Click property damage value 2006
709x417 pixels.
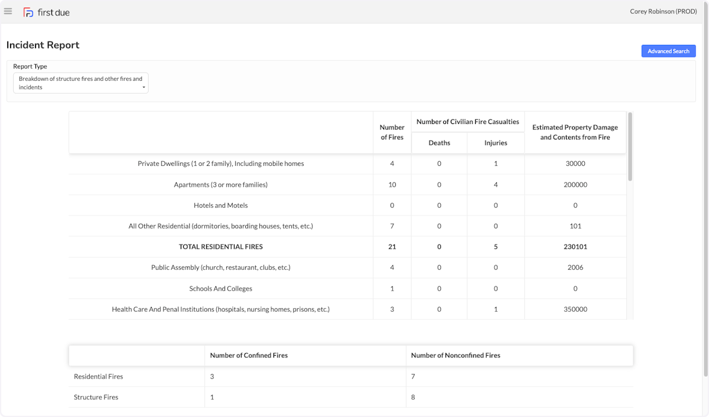coord(575,268)
